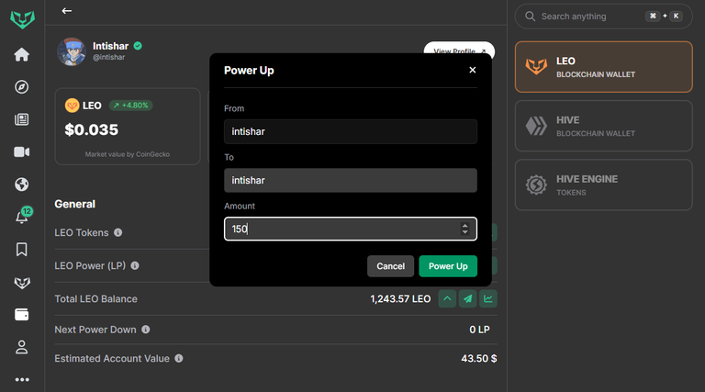
Task: Click the search magnifier icon
Action: pyautogui.click(x=530, y=17)
